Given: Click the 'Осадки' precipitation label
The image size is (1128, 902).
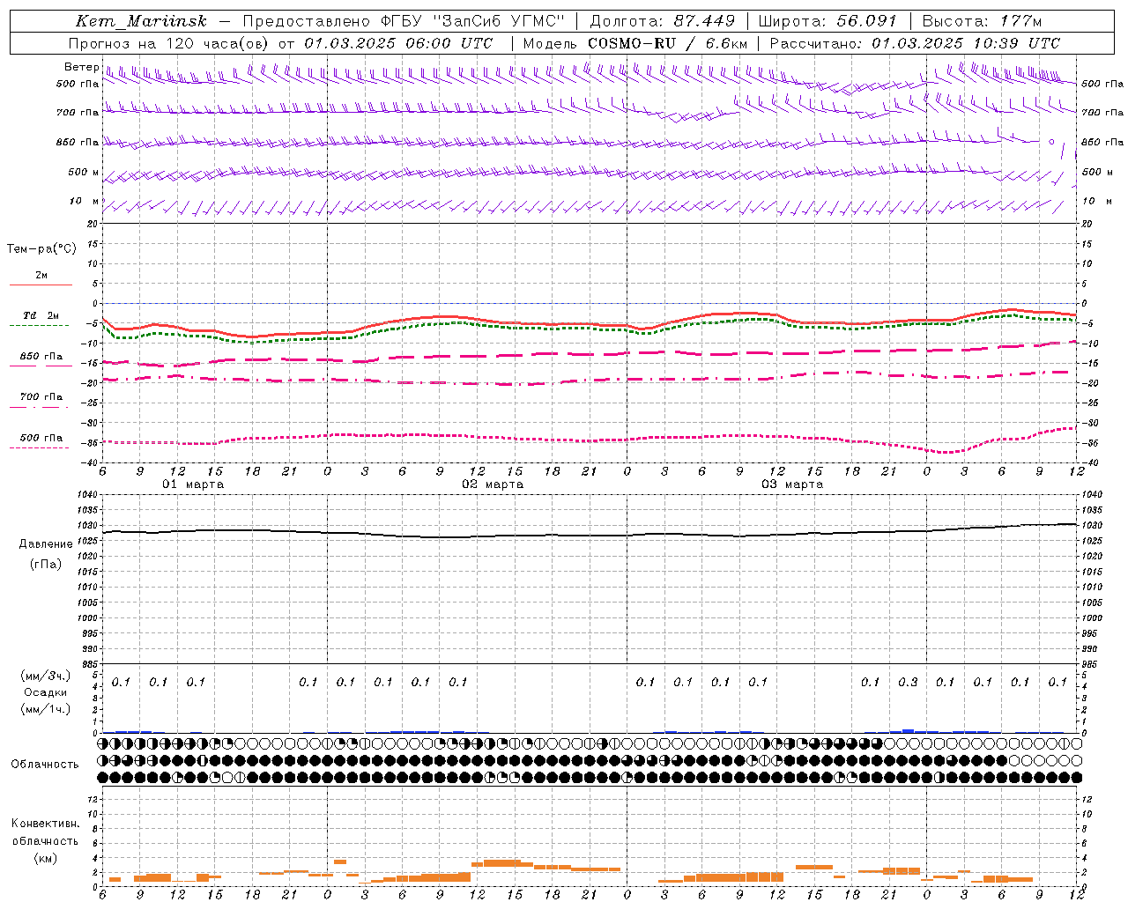Looking at the screenshot, I should [x=46, y=692].
